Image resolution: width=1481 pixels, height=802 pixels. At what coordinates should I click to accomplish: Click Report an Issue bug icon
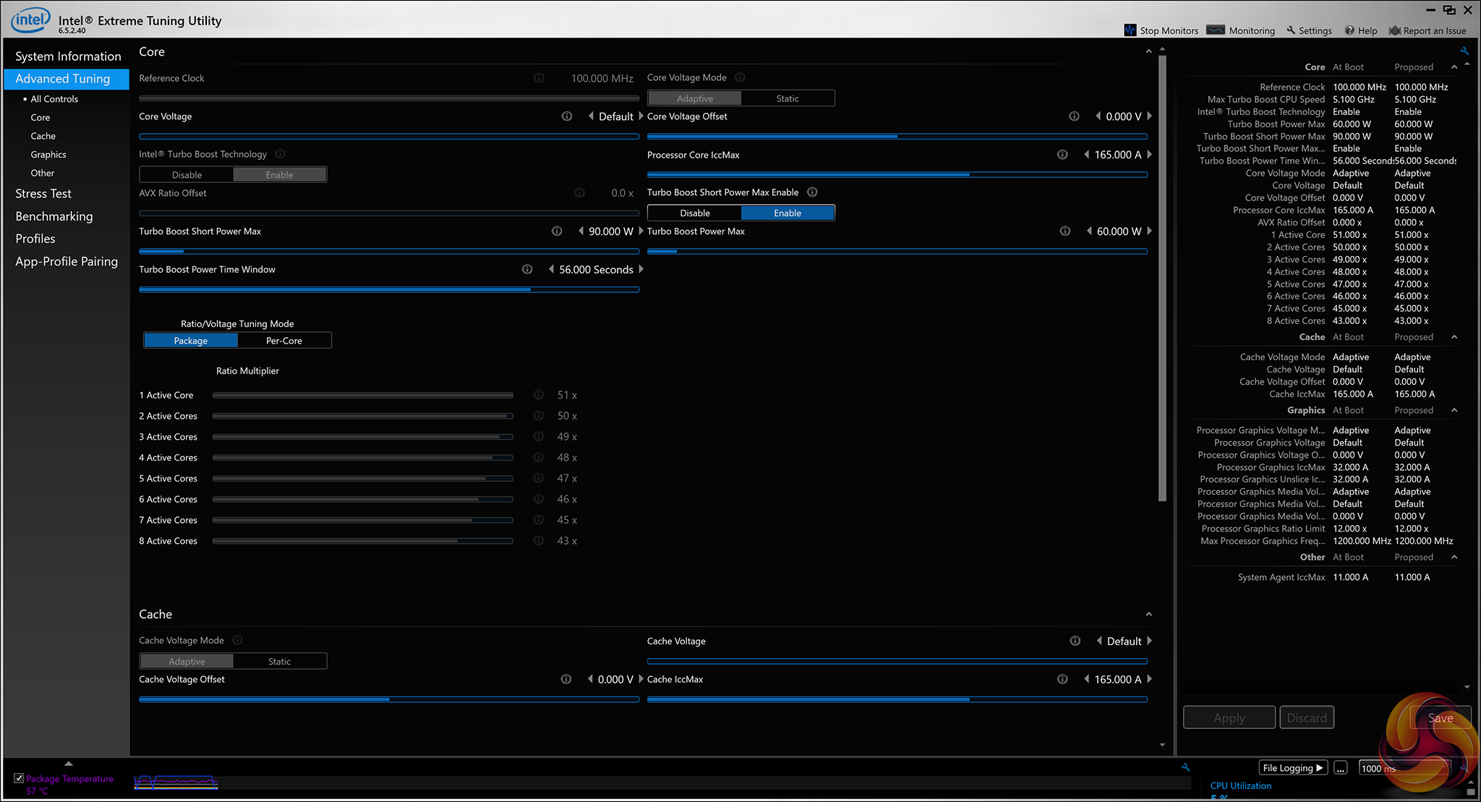pos(1393,30)
